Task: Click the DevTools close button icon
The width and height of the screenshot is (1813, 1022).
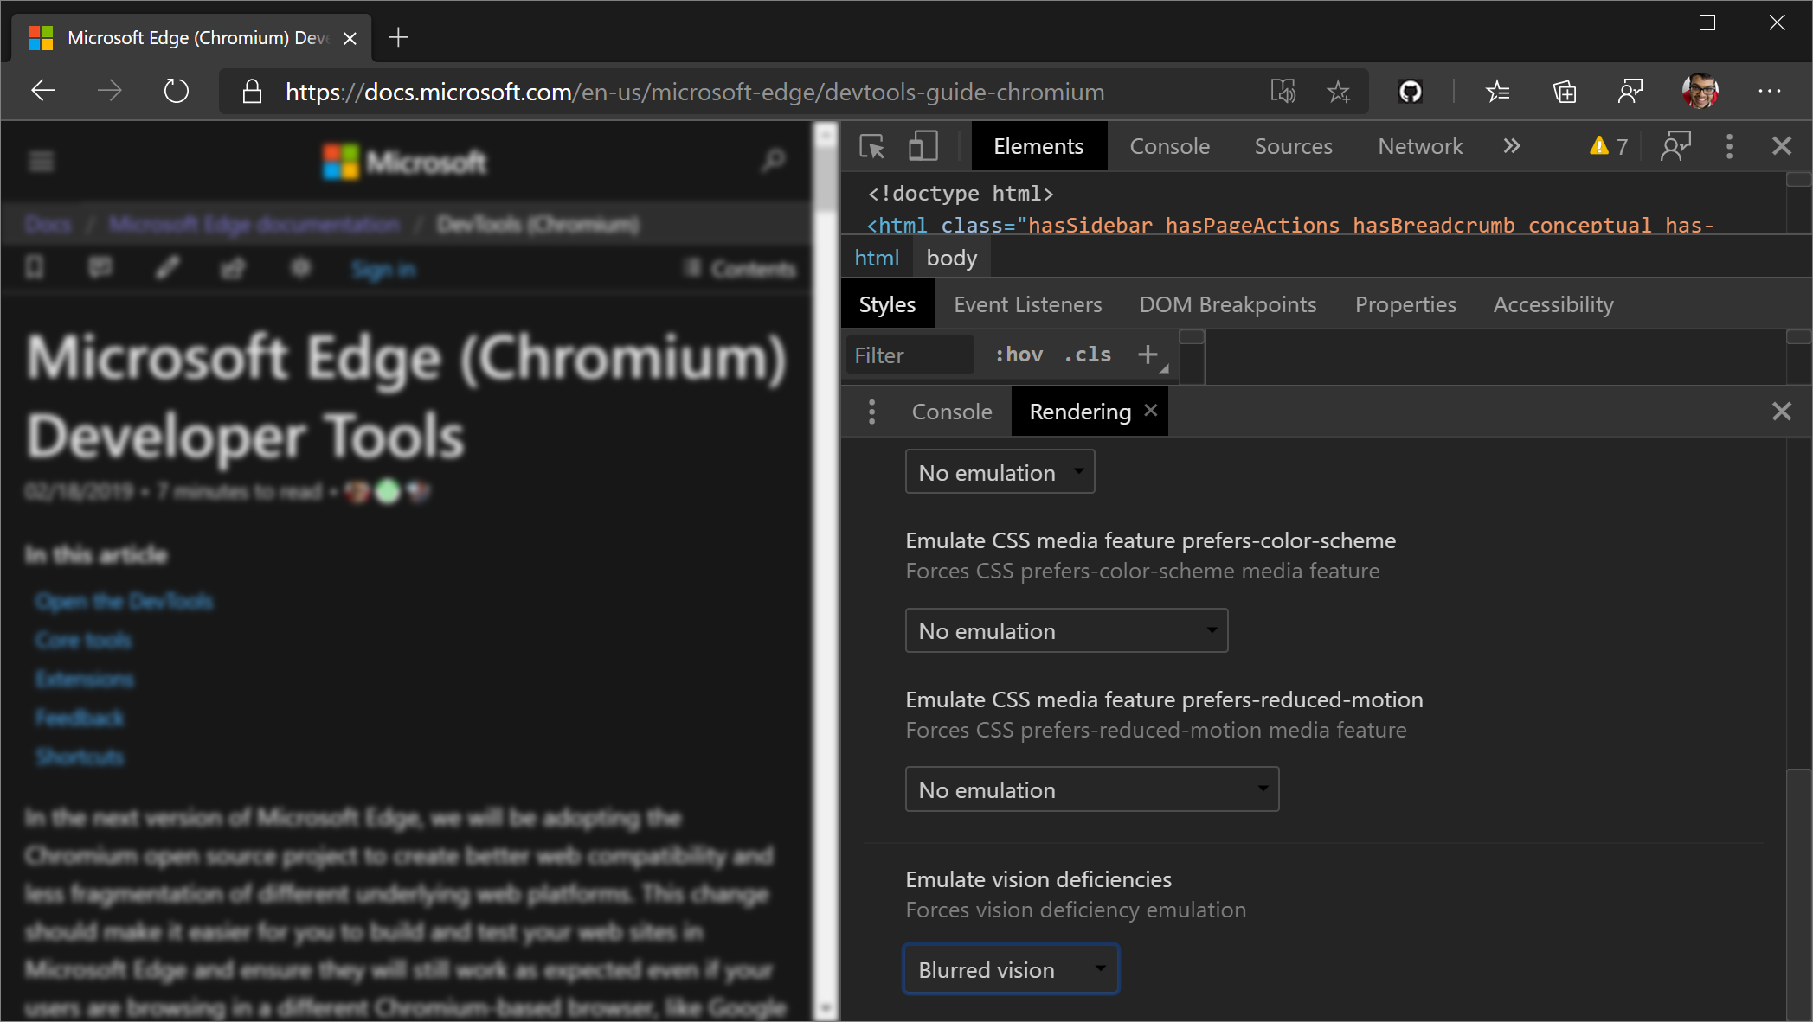Action: 1782,145
